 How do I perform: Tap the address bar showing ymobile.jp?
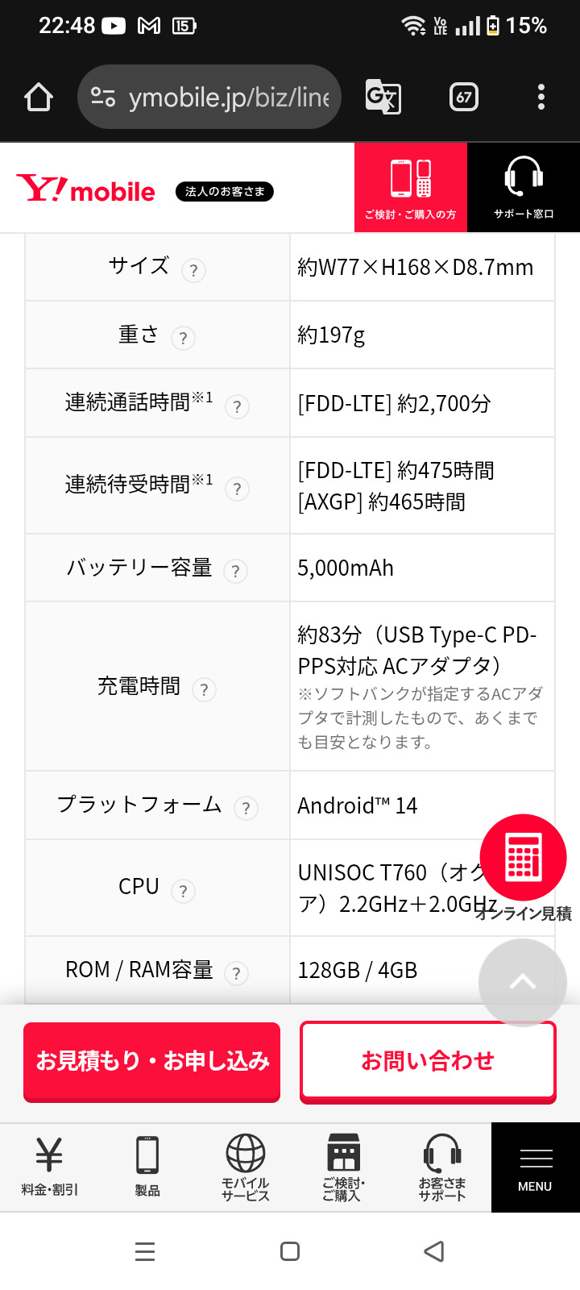tap(209, 98)
